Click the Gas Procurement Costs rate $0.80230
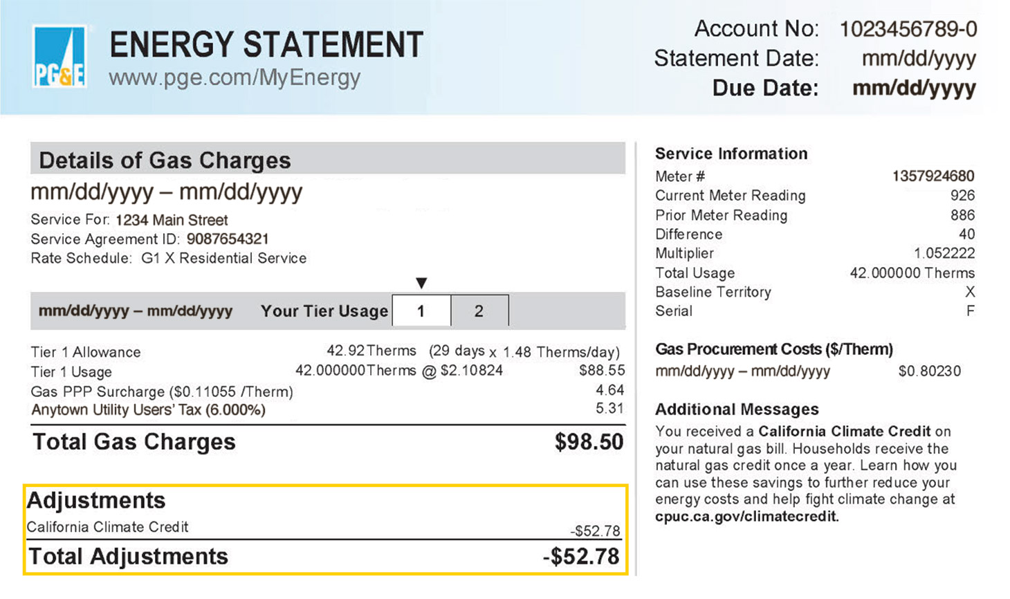 [929, 371]
